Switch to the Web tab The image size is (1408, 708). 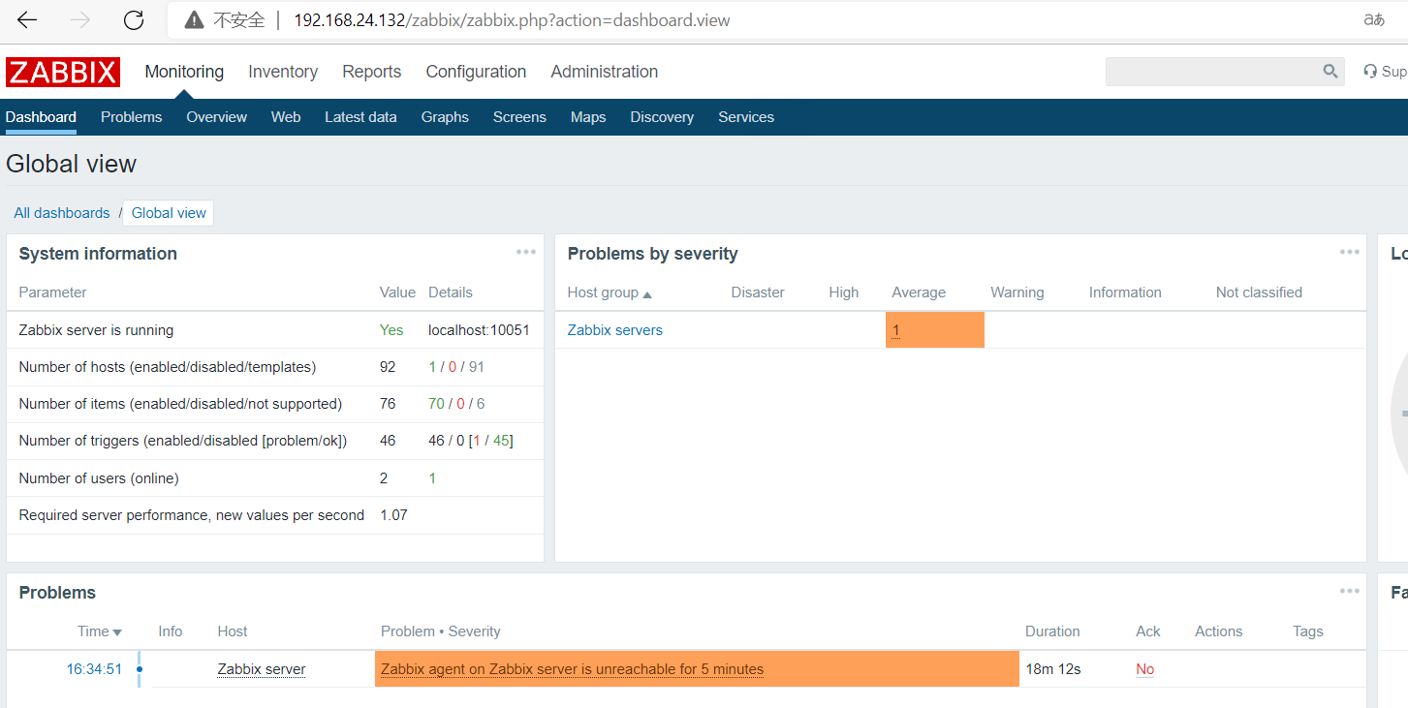(286, 117)
